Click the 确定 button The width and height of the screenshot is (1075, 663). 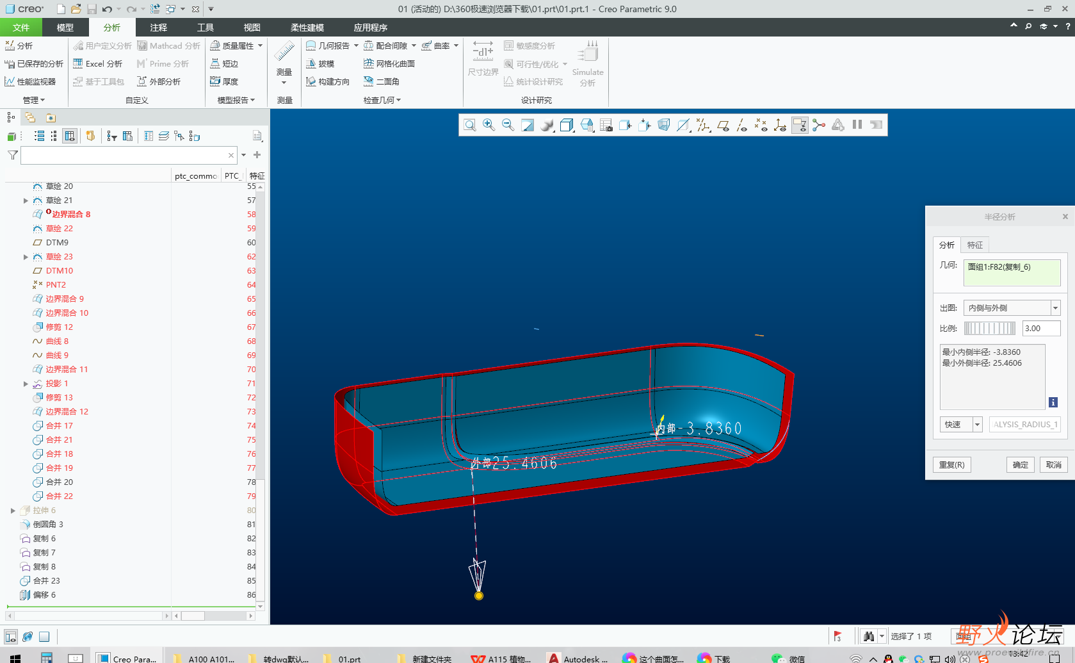[x=1021, y=464]
